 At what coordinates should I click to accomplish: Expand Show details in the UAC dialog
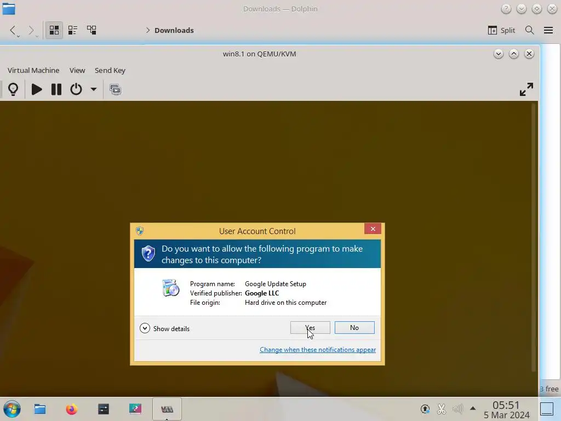164,328
